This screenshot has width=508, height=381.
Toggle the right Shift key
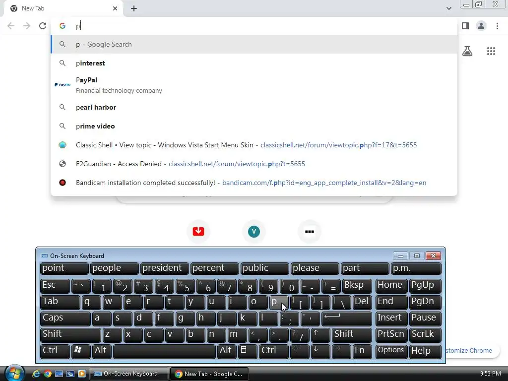(x=352, y=335)
